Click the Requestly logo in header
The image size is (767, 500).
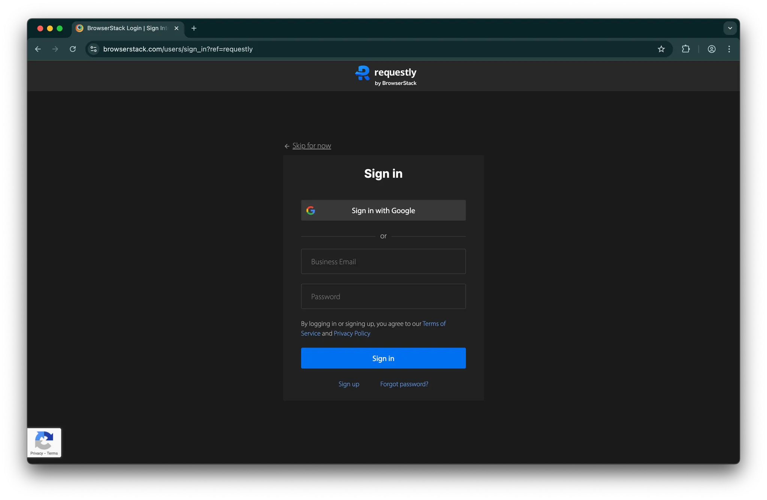coord(386,76)
